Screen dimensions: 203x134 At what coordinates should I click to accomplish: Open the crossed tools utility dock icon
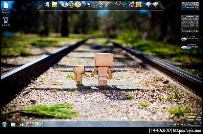tap(132, 4)
